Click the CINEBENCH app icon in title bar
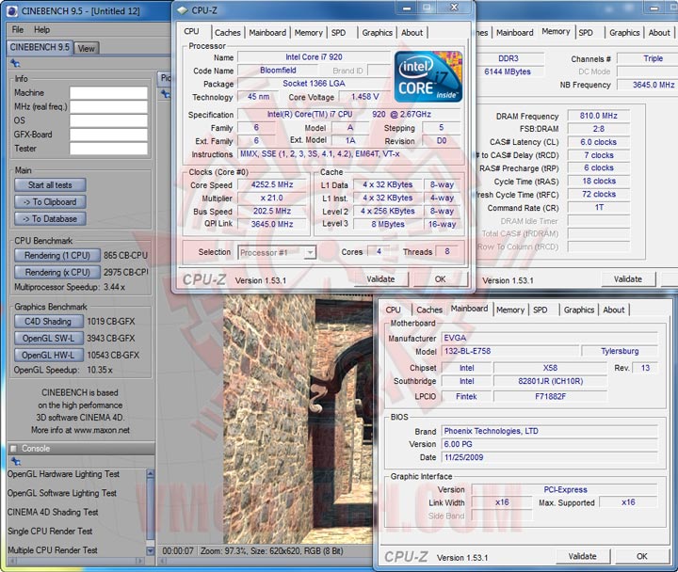The image size is (678, 572). (12, 10)
